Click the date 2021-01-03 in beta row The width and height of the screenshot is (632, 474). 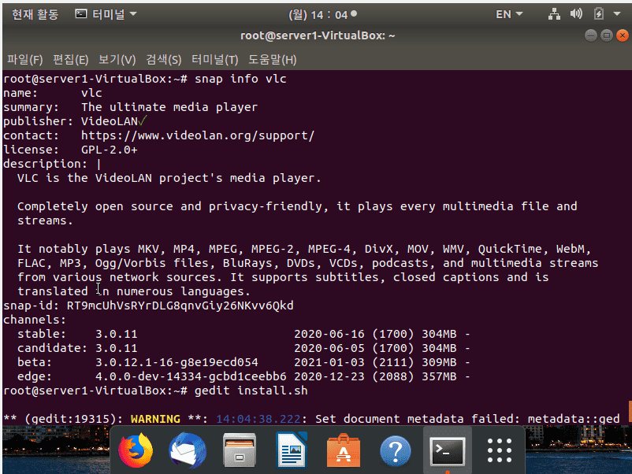click(329, 362)
